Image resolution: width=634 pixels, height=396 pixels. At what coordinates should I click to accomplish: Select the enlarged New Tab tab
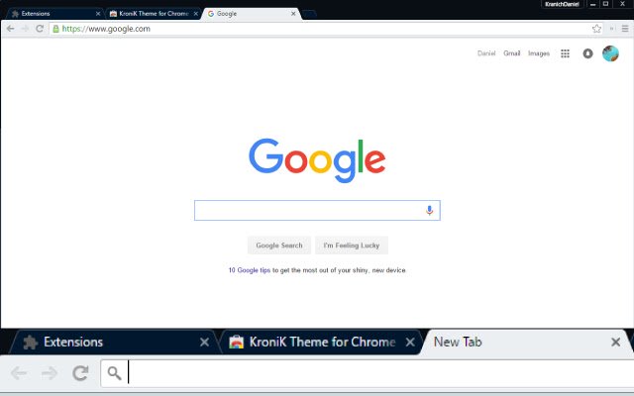[526, 343]
